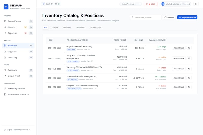Screen dimensions: 203x135
Task: Open Signals in the sidebar
Action: tap(18, 27)
